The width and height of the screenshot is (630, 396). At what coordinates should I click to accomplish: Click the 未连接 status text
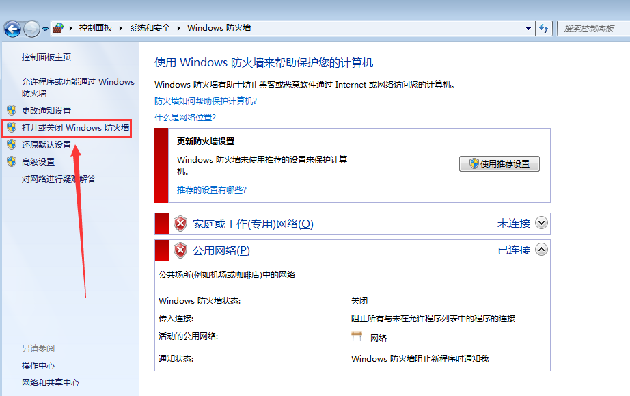click(x=514, y=223)
